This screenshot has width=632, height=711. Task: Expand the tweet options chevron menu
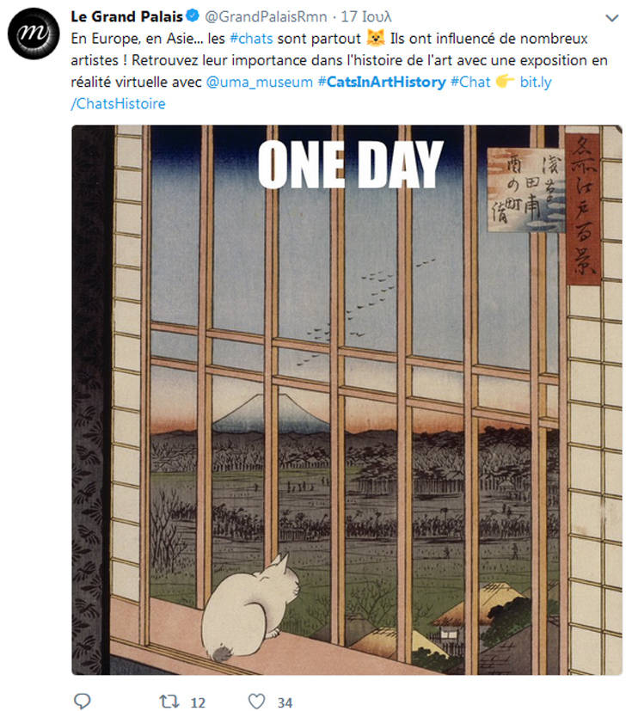612,18
